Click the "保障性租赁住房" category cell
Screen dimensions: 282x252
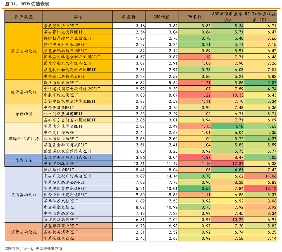point(24,139)
